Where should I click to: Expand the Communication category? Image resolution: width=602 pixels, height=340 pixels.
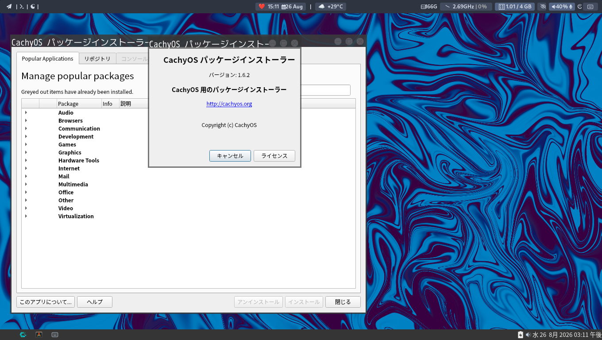click(x=26, y=128)
